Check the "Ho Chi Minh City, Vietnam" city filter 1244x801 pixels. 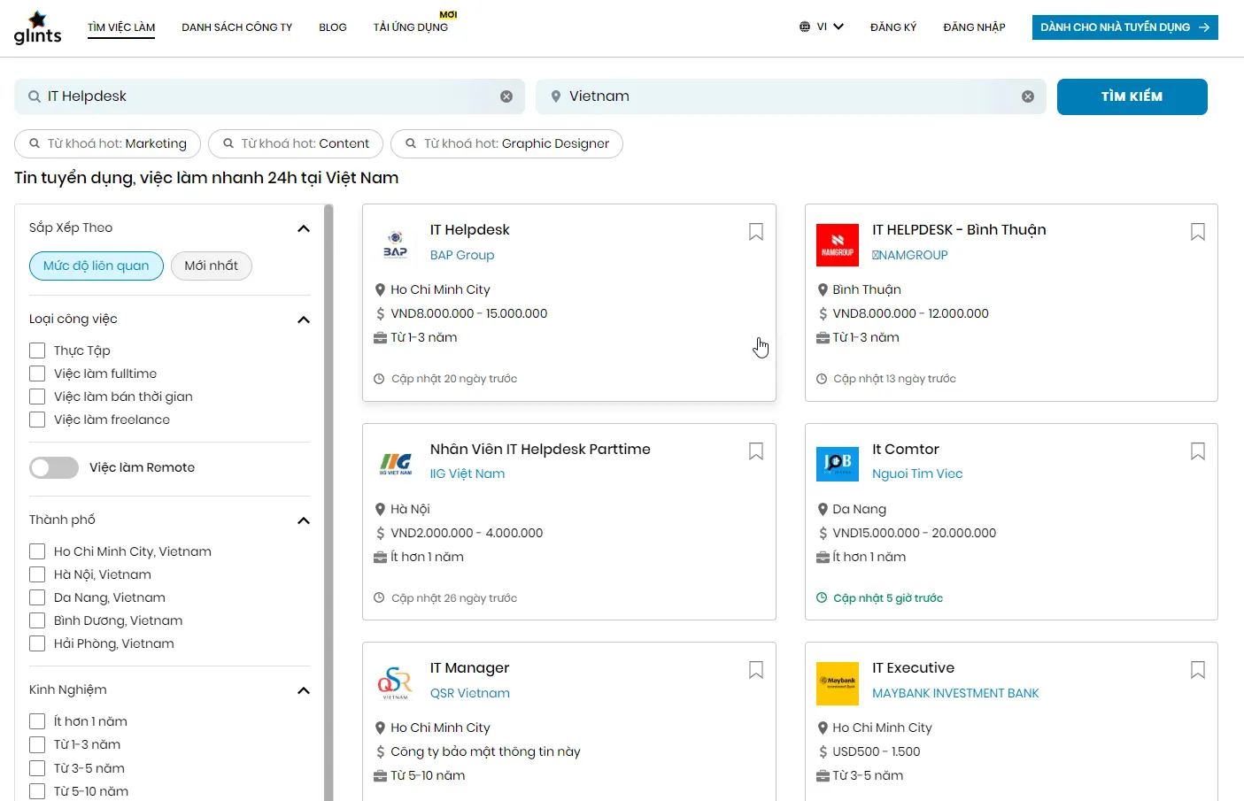click(37, 551)
